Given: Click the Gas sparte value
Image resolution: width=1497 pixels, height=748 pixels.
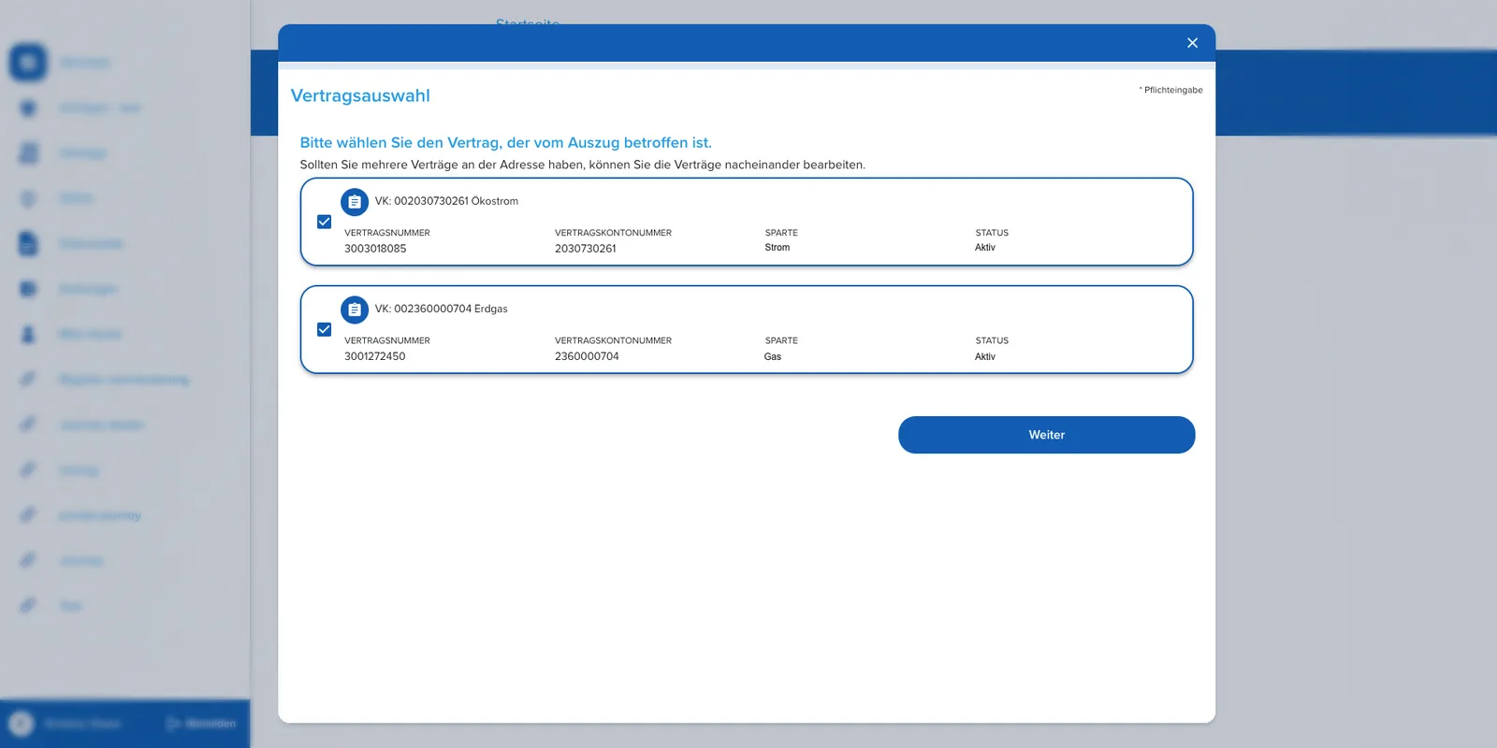Looking at the screenshot, I should click(773, 356).
